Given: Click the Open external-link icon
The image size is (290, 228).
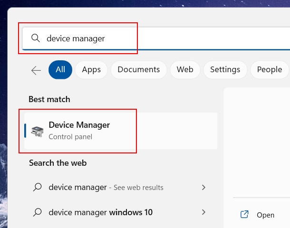Looking at the screenshot, I should 244,215.
